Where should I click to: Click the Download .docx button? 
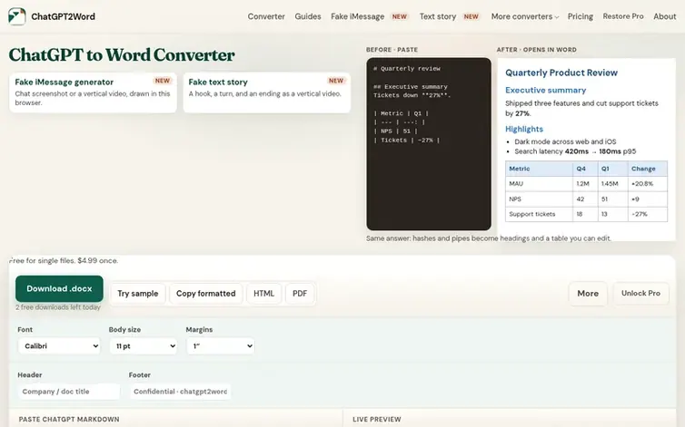point(59,288)
